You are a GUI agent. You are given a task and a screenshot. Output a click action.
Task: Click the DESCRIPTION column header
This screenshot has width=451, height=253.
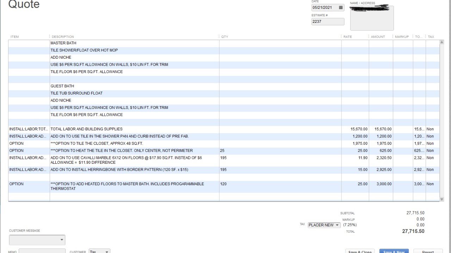point(63,37)
